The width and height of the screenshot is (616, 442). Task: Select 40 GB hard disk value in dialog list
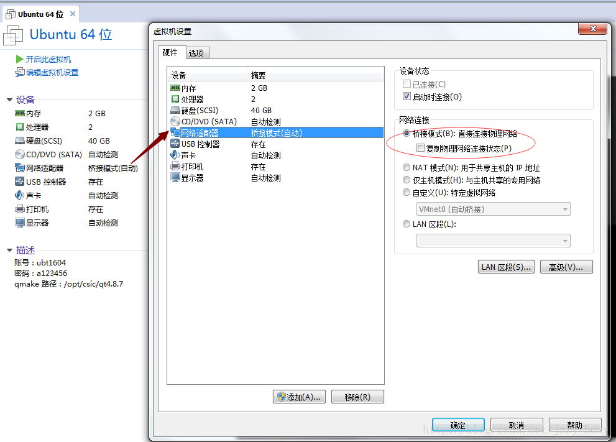point(261,111)
